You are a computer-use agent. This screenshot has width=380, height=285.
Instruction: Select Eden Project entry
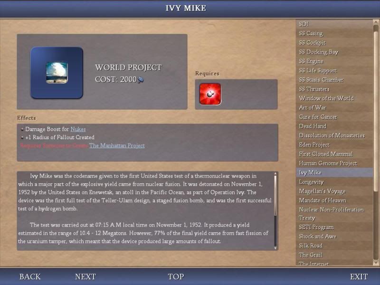(334, 145)
